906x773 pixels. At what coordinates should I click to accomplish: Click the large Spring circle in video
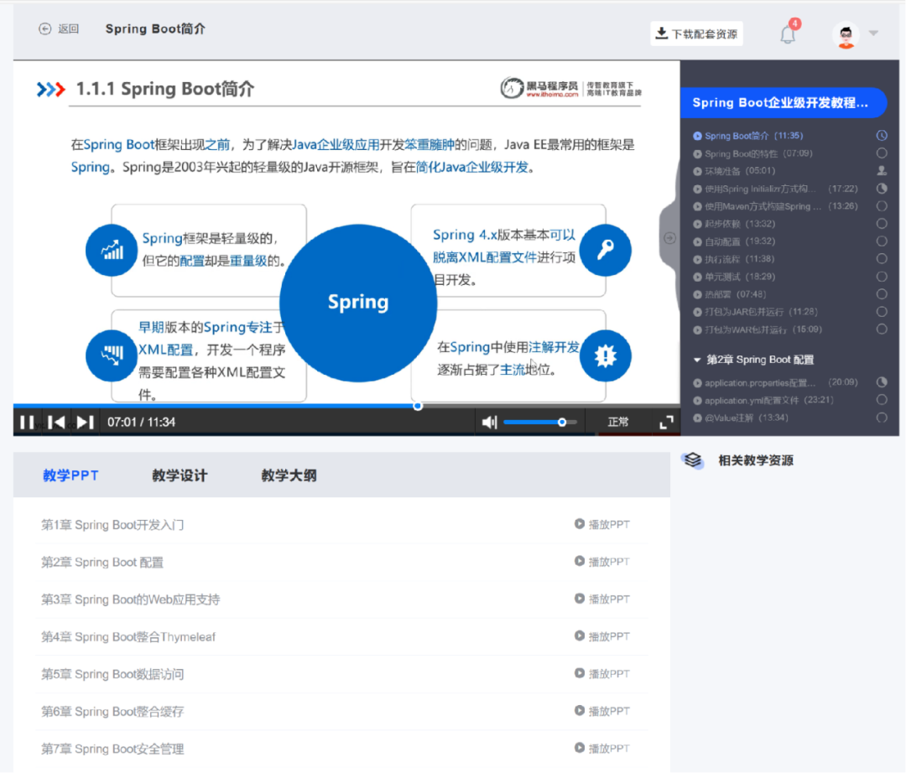pos(358,303)
